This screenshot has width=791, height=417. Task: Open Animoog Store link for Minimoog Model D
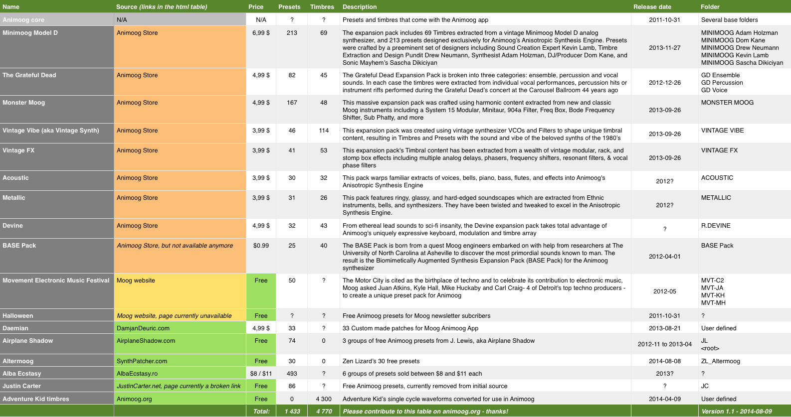(137, 33)
